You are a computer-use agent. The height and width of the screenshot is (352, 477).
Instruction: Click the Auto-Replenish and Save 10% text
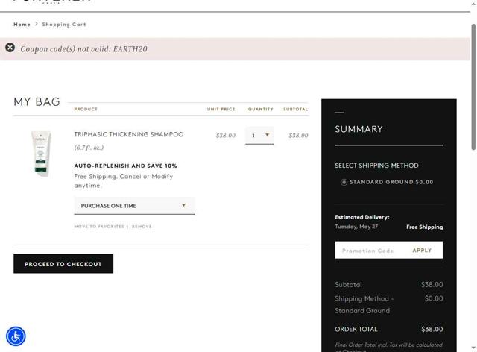click(126, 166)
